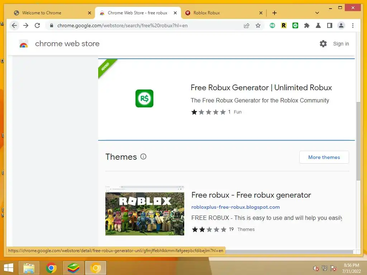Expand the tab search dropdown arrow

coord(317,13)
